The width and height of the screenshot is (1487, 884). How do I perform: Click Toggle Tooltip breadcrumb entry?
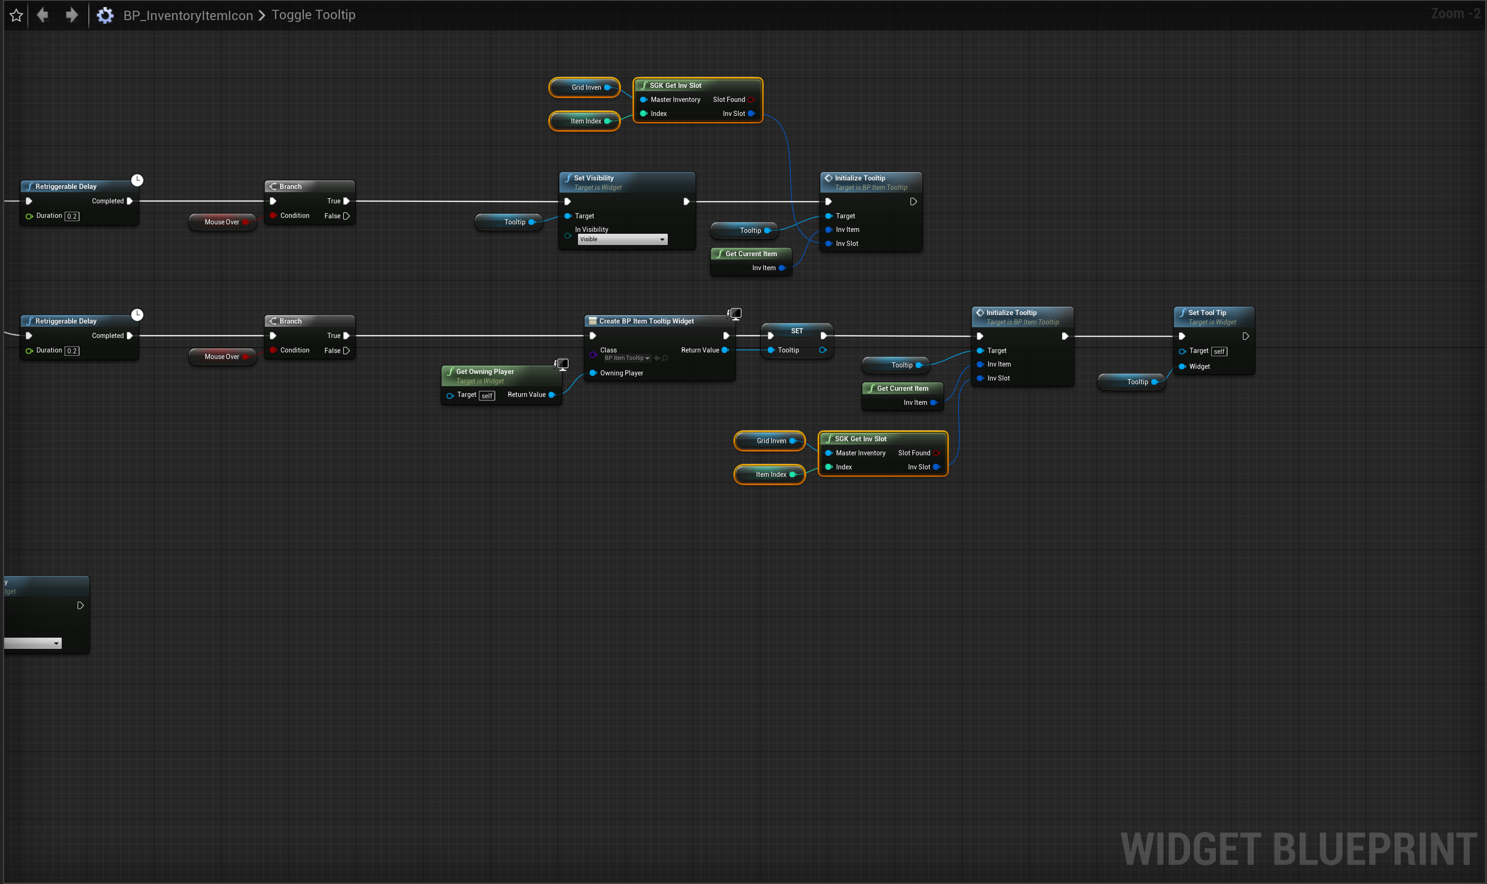(313, 15)
